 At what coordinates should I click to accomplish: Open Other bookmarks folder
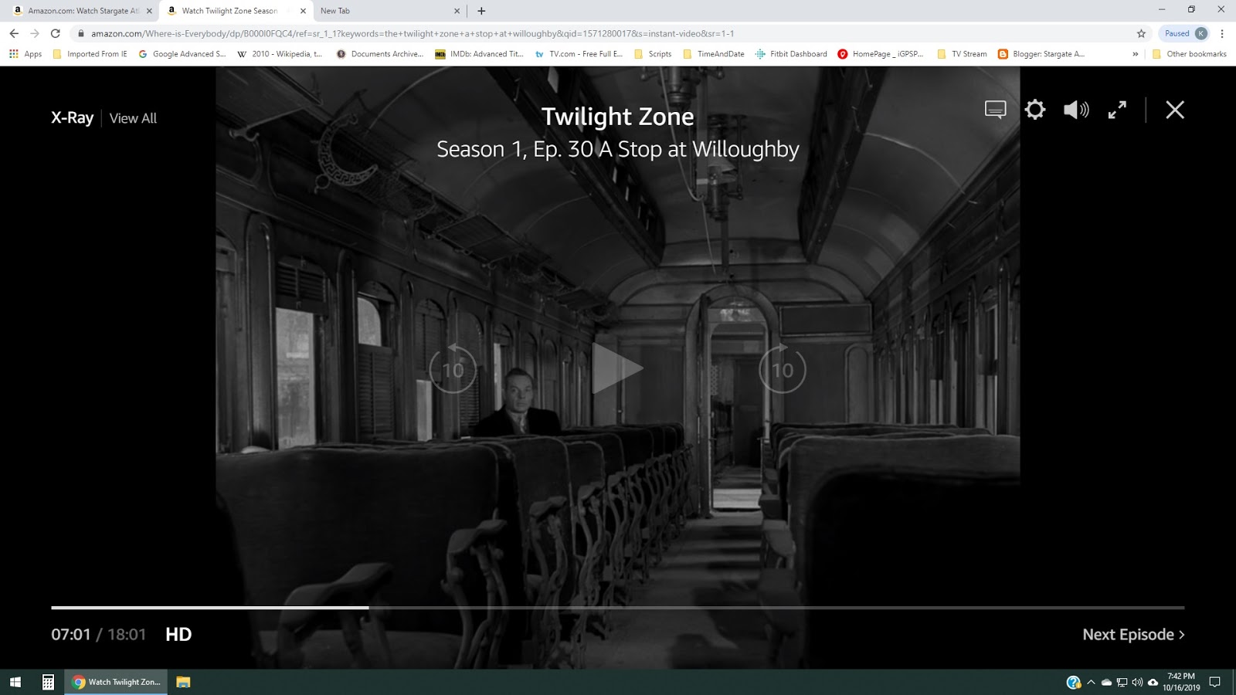click(x=1189, y=54)
